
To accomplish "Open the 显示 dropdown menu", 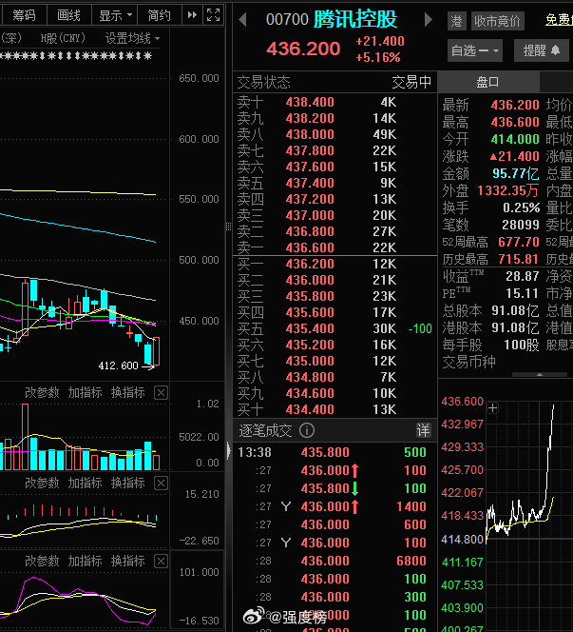I will coord(115,15).
